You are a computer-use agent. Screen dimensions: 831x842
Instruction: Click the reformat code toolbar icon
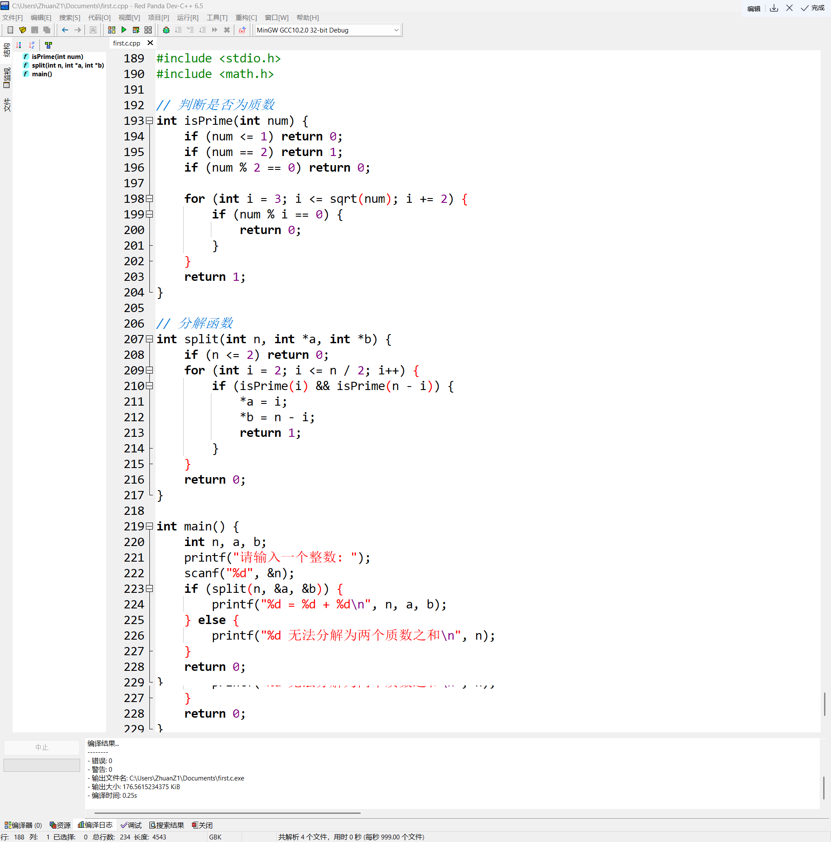(93, 30)
